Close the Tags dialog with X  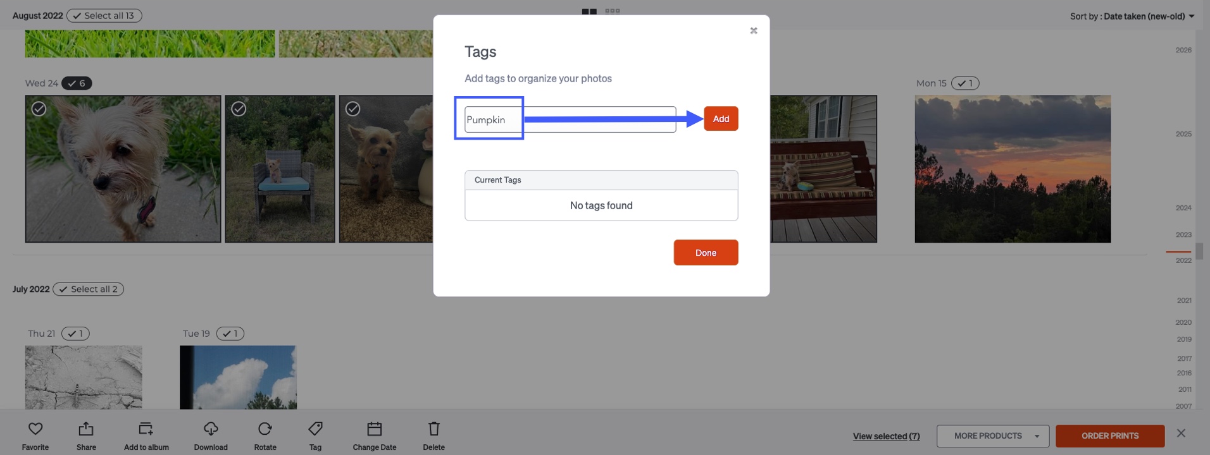(753, 30)
